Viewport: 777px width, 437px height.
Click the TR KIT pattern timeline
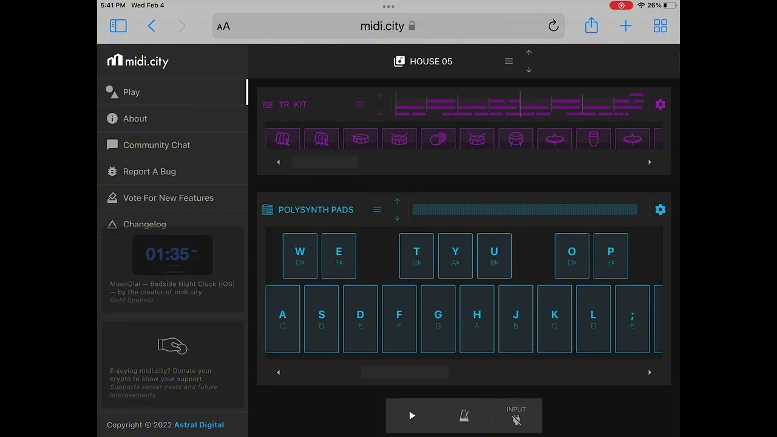(520, 104)
